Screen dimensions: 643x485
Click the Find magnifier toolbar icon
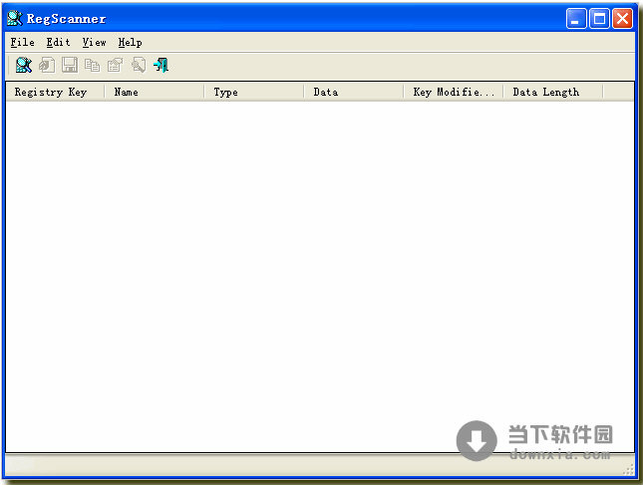point(139,66)
